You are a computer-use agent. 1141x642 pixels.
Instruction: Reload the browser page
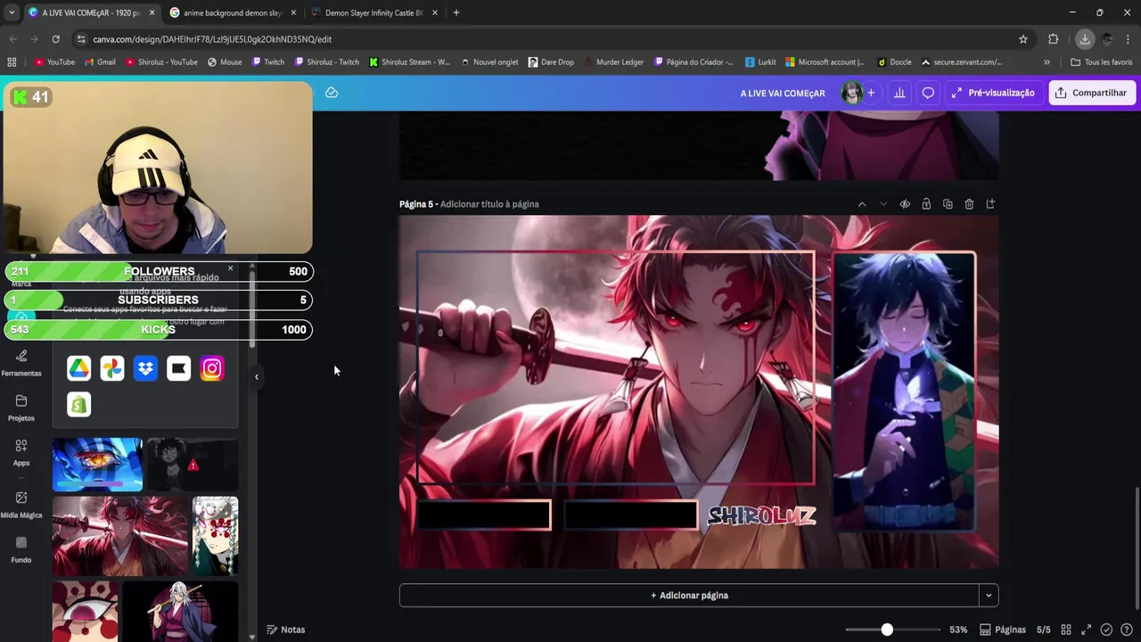tap(55, 39)
